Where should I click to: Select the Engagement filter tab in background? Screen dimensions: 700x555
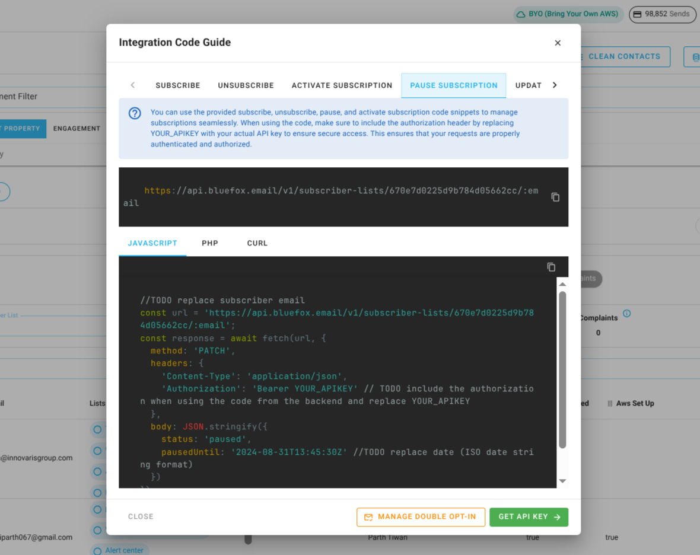(77, 129)
